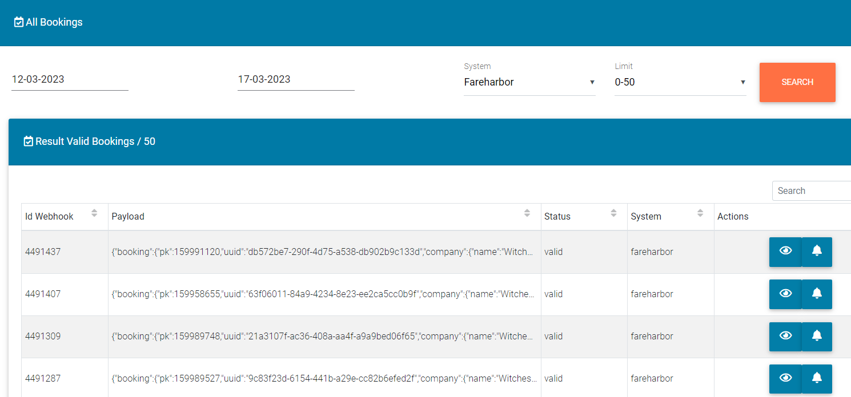
Task: Sort table by Payload column arrows
Action: tap(527, 213)
